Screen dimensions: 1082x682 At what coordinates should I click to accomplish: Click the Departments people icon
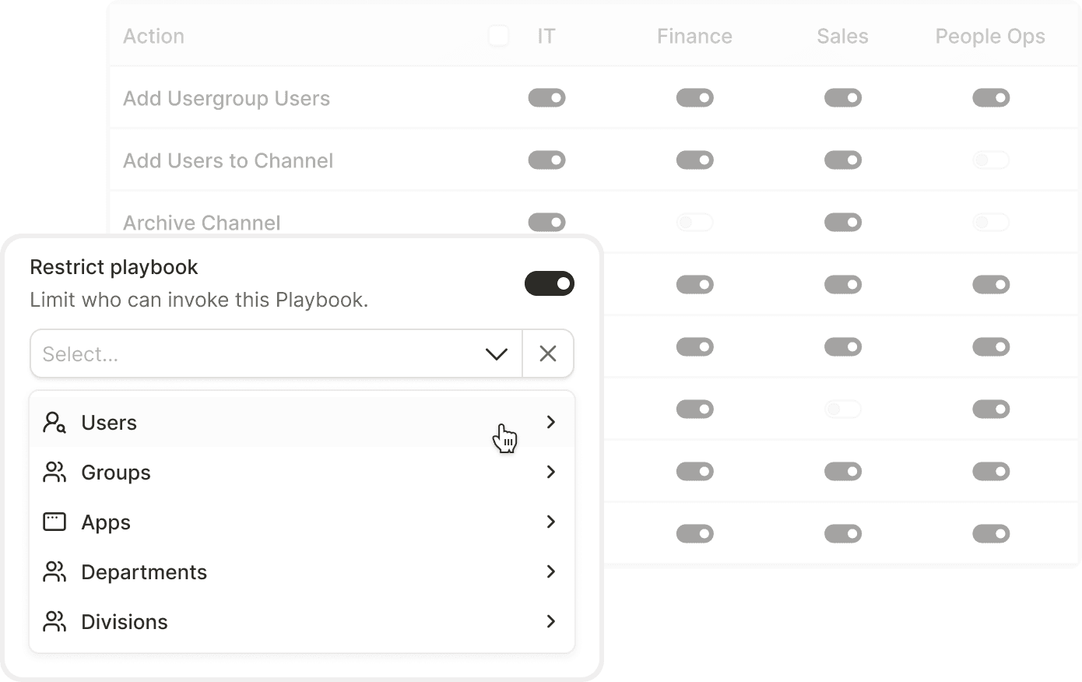54,572
